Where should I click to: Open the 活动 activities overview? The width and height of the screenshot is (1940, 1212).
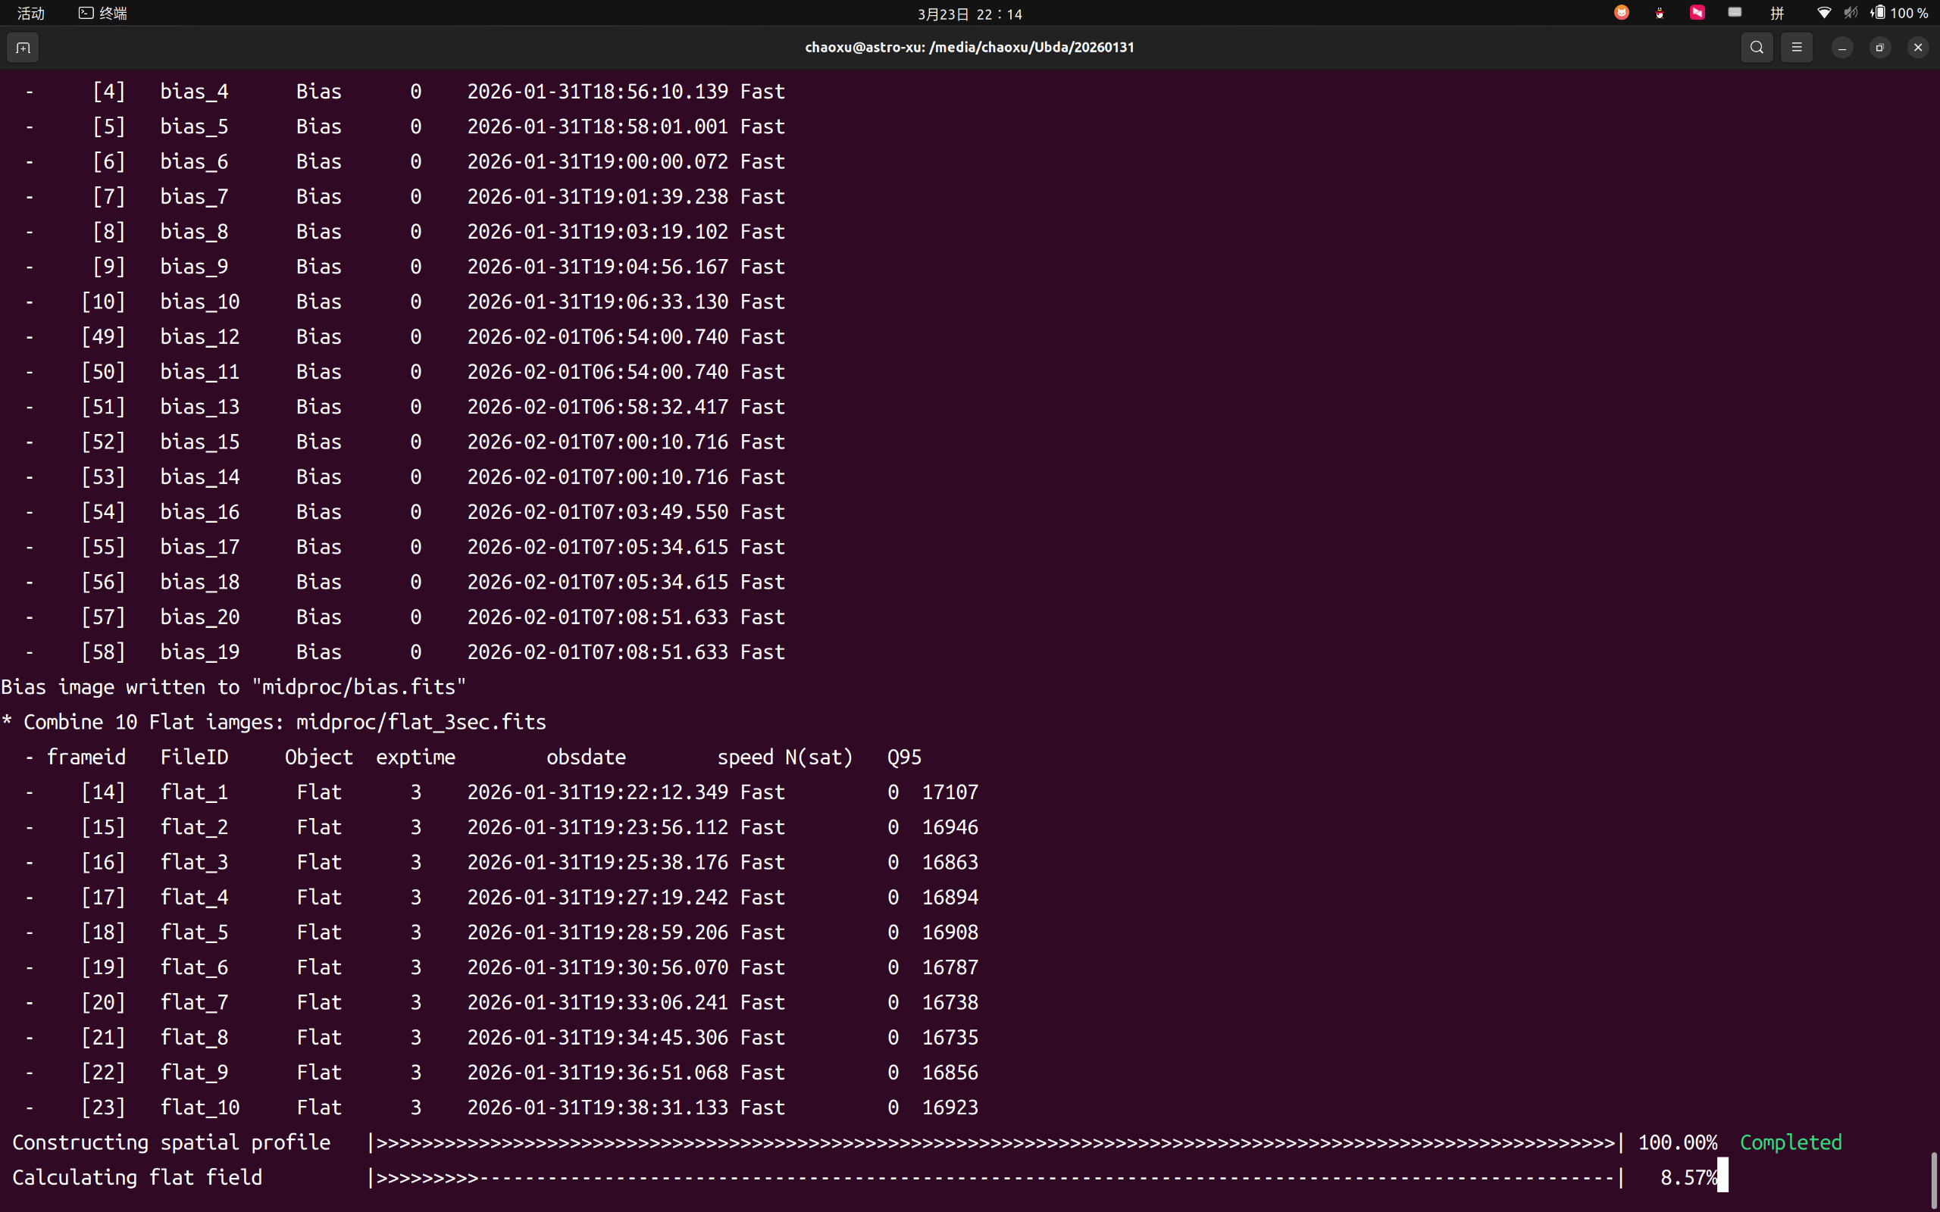pyautogui.click(x=30, y=13)
